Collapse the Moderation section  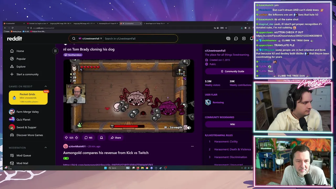click(46, 148)
